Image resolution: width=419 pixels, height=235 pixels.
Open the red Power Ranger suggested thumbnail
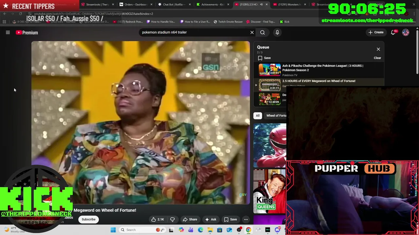point(270,145)
